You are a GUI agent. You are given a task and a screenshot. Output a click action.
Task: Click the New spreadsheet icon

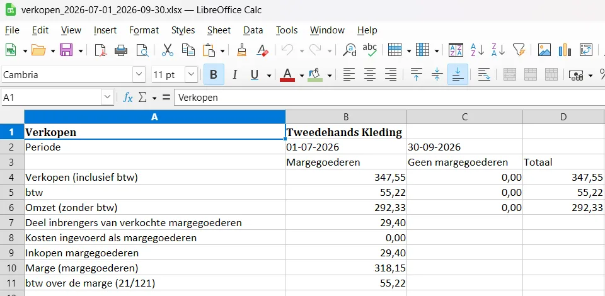point(11,50)
